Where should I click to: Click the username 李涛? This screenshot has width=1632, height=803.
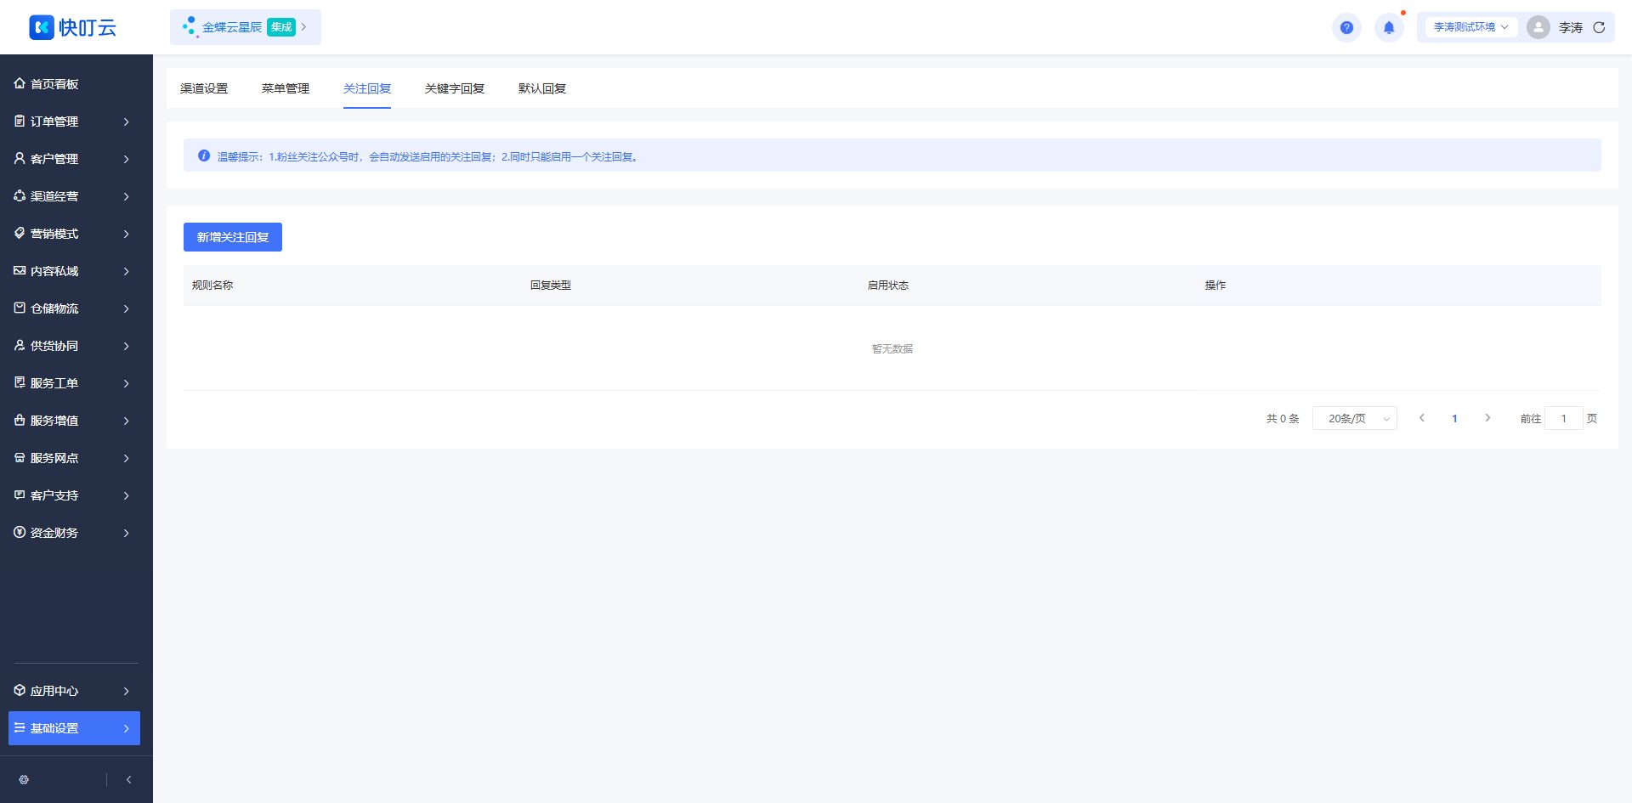click(1571, 27)
